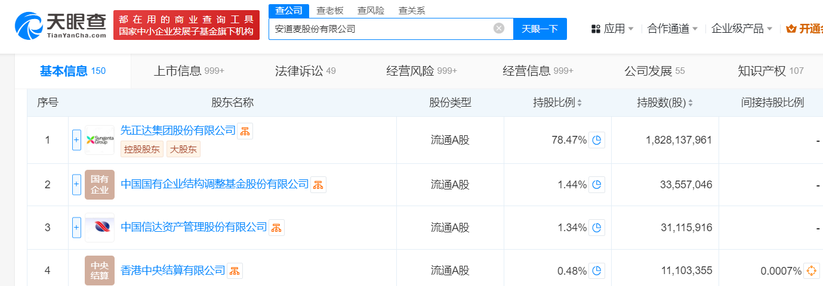Click the crown icon beside 开通会员

(x=791, y=29)
